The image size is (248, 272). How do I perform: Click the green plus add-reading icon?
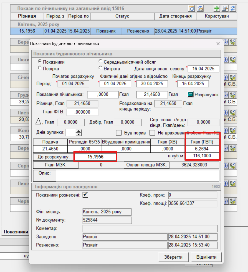click(x=217, y=9)
